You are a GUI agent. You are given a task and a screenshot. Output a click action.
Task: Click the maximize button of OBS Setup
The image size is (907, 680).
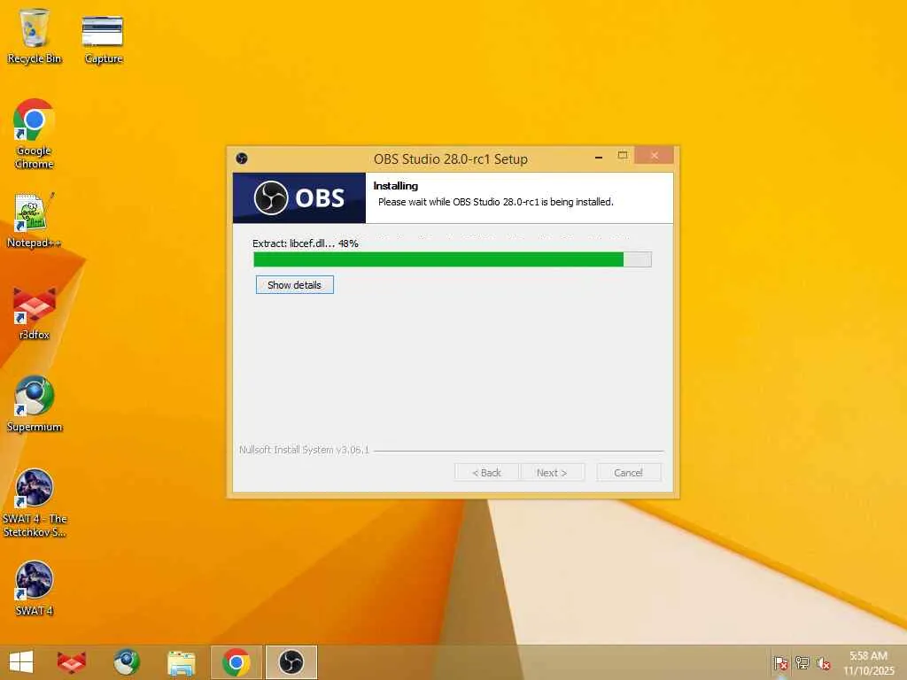623,156
